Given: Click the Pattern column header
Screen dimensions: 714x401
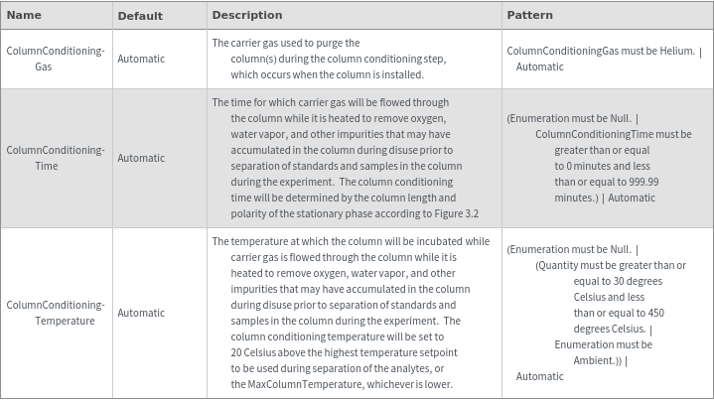Looking at the screenshot, I should pos(529,16).
